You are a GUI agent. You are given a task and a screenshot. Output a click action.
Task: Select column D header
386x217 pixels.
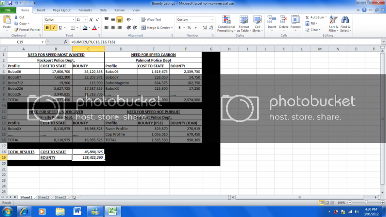[x=121, y=49]
